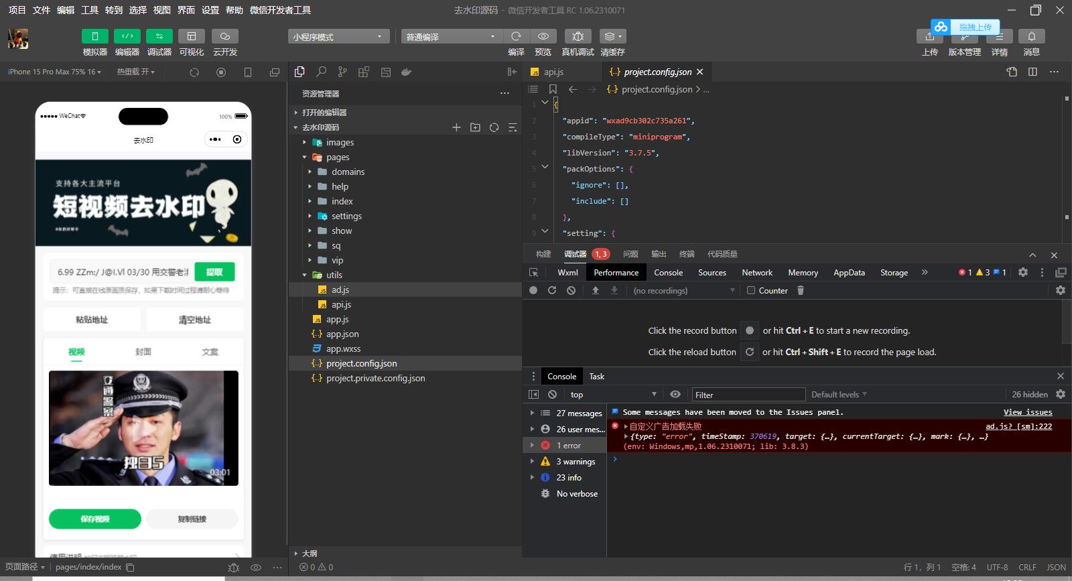Click the green 提取 extract button

[214, 271]
